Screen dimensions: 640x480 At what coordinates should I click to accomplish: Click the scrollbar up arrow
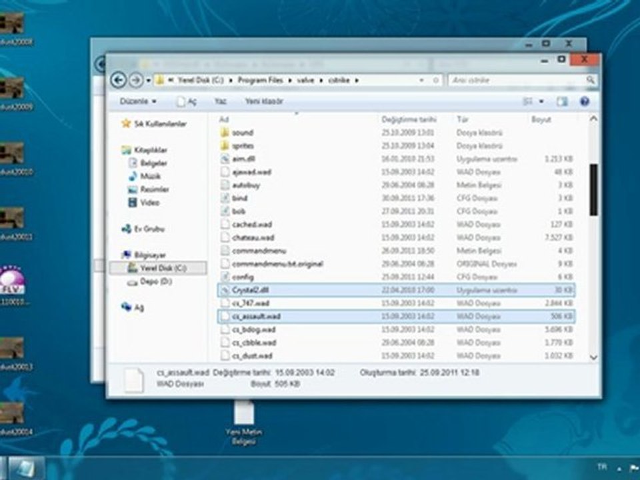coord(593,119)
